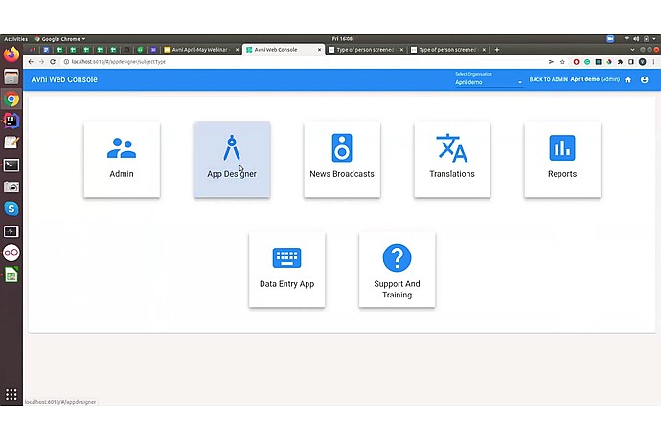
Task: Open the Extensions puzzle piece icon
Action: 620,62
